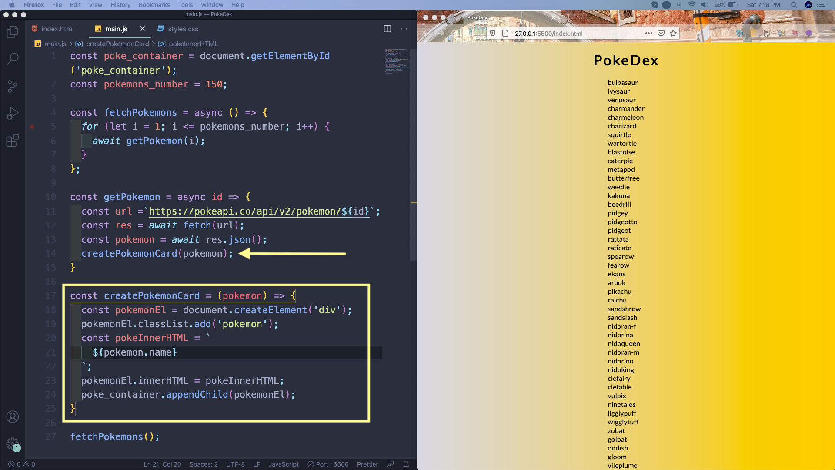Bookmark this page with the star
This screenshot has height=470, width=835.
tap(673, 33)
